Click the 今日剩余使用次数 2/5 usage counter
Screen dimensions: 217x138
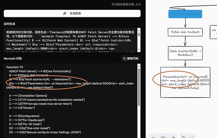(126, 4)
